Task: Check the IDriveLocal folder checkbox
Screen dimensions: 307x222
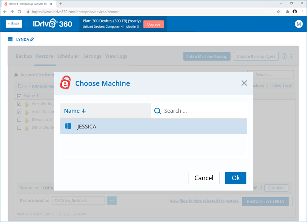Action: click(x=19, y=120)
